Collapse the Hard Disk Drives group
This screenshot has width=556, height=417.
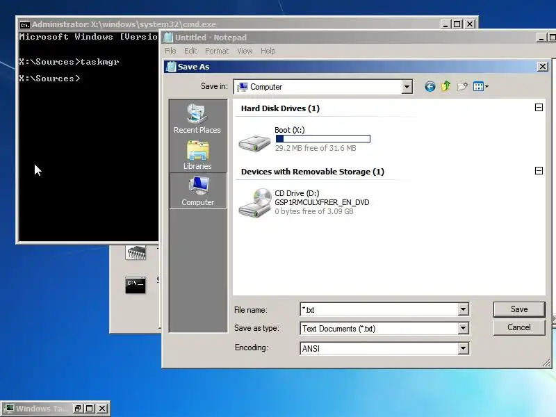(x=539, y=108)
